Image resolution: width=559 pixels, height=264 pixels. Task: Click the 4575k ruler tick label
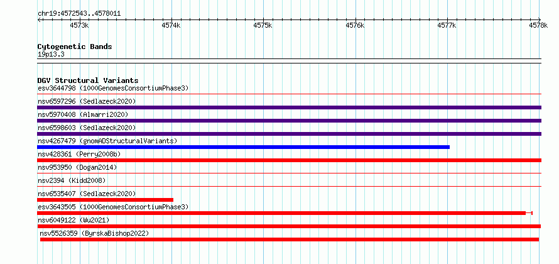click(x=263, y=25)
